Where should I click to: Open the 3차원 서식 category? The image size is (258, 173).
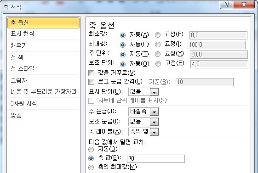click(x=43, y=103)
